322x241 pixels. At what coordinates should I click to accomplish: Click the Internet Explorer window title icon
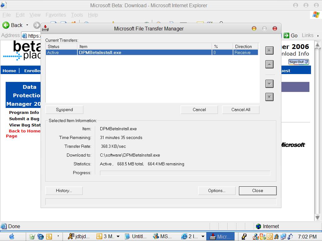3,5
